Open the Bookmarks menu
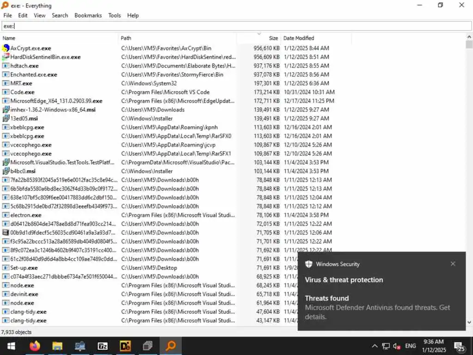 88,15
